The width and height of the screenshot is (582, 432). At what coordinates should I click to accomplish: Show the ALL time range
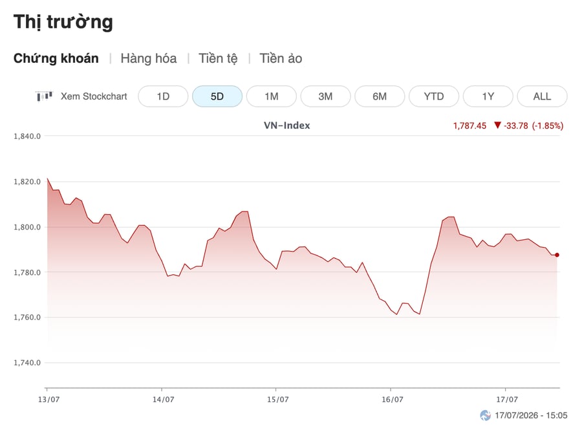point(542,96)
